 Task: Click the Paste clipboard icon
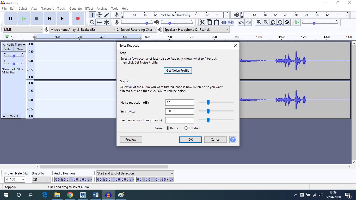(216, 22)
